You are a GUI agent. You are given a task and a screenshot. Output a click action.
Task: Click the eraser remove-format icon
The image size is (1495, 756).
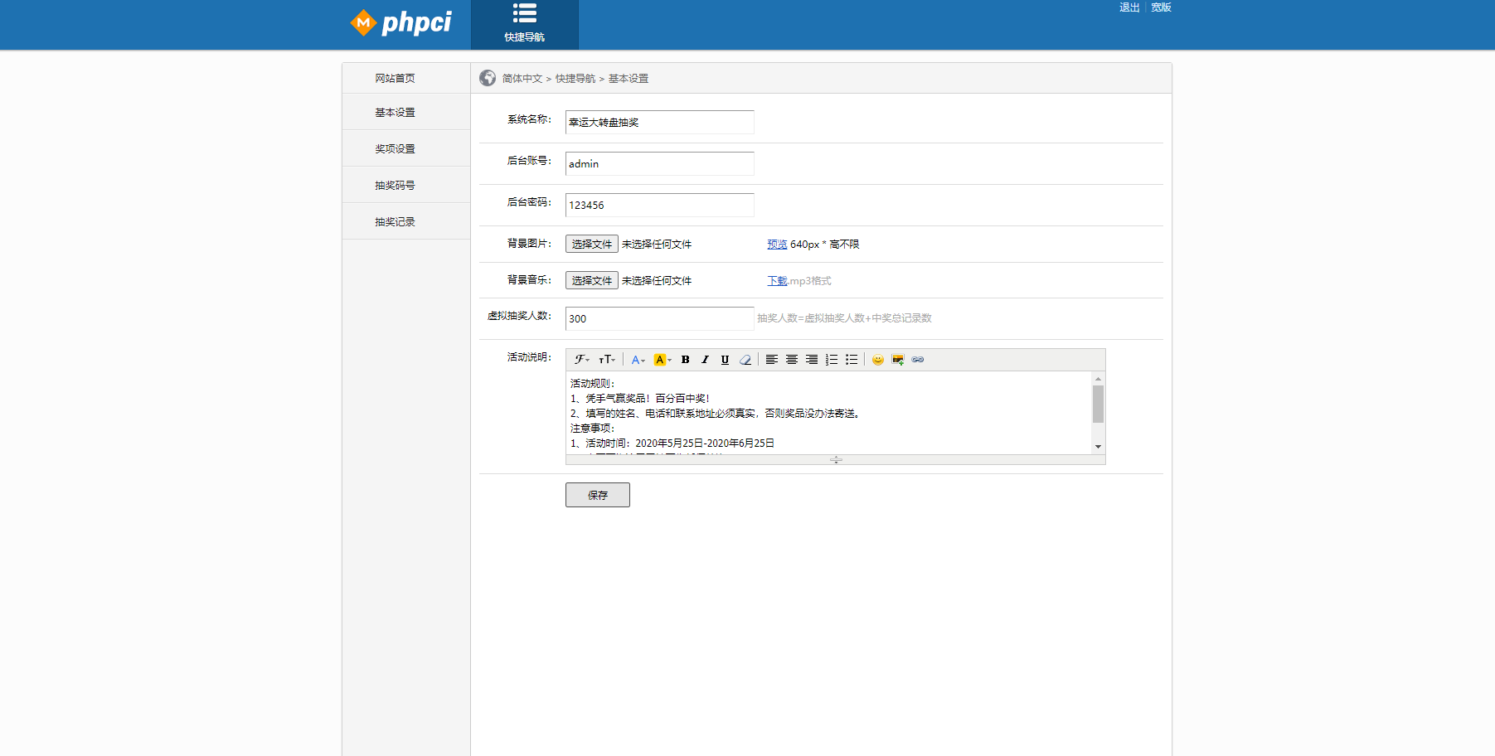point(745,360)
